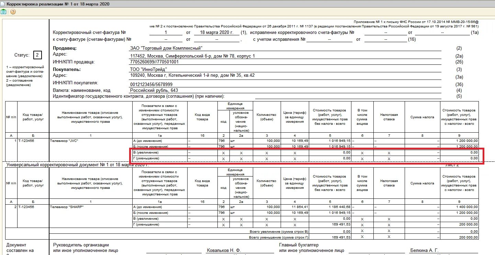The width and height of the screenshot is (495, 255).
Task: Select buyer address '109240, Москва г, Котельнический'
Action: point(192,75)
